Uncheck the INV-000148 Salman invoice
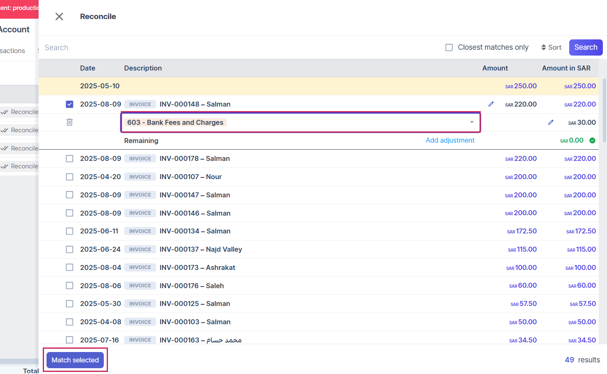 [69, 104]
